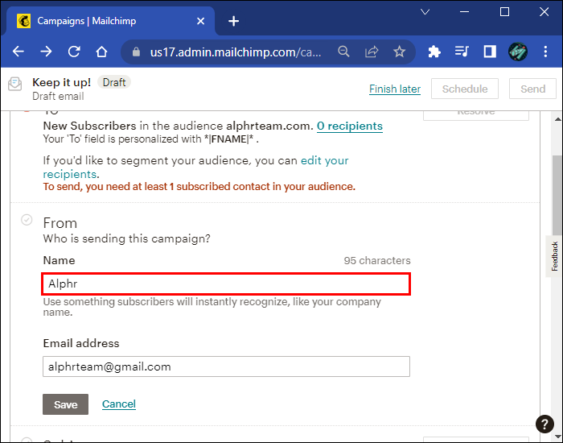Click the From section checkmark circle
This screenshot has height=443, width=563.
tap(27, 220)
